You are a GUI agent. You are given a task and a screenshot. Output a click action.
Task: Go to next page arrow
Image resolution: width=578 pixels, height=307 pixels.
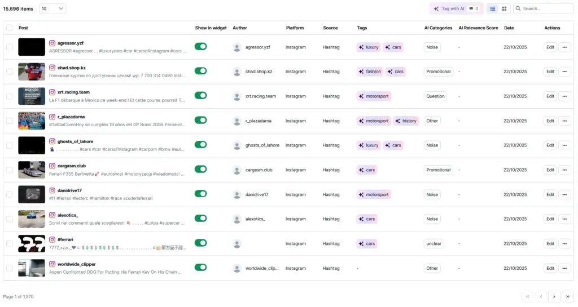pyautogui.click(x=554, y=296)
